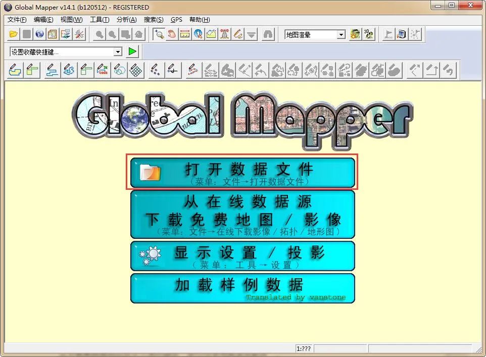Click the GPS magnet-shaped toolbar icon
Viewport: 486px width, 357px height.
267,34
